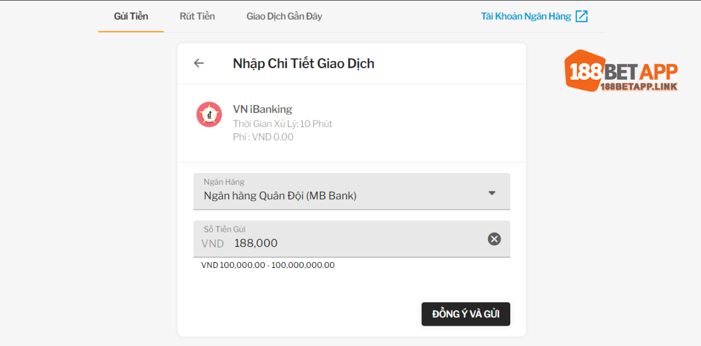Image resolution: width=701 pixels, height=346 pixels.
Task: Click the 188BETAPP.LINK text under the logo
Action: pos(639,87)
